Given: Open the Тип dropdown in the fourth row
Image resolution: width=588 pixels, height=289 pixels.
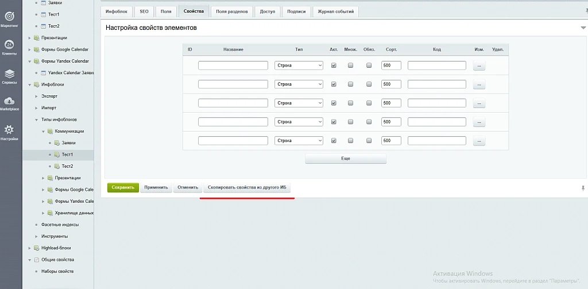Looking at the screenshot, I should (299, 122).
